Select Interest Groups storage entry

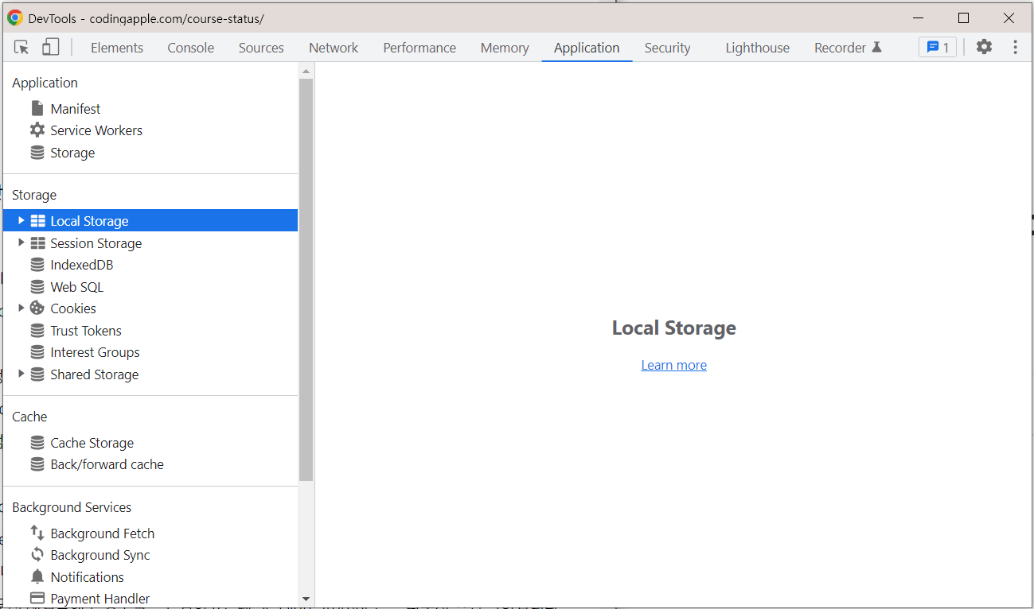click(x=95, y=351)
